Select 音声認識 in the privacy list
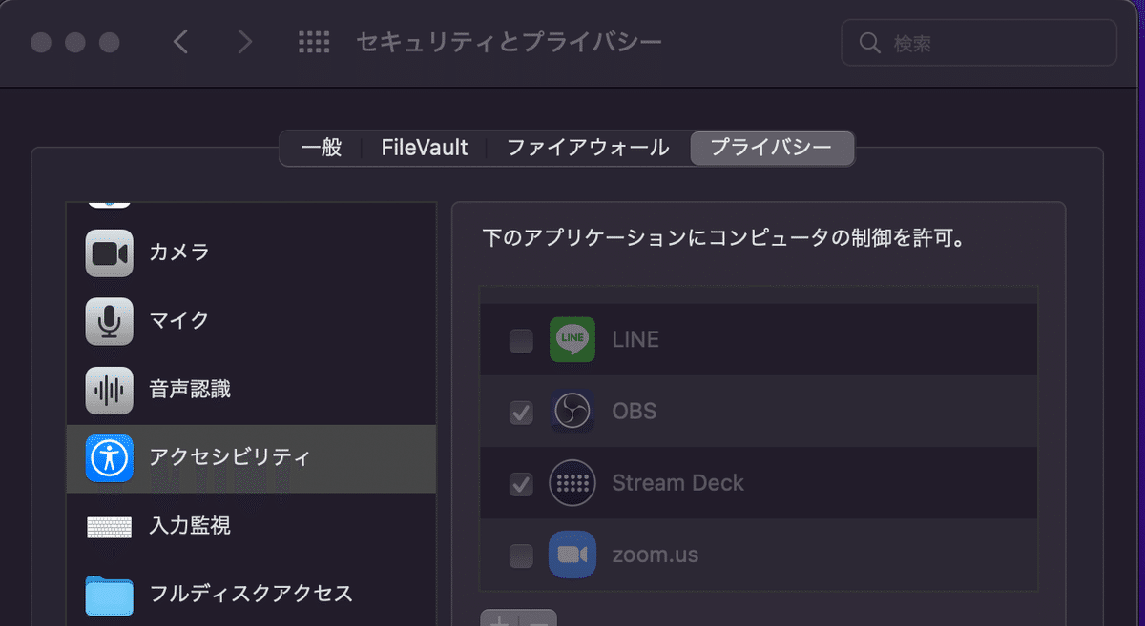1145x626 pixels. pyautogui.click(x=251, y=390)
